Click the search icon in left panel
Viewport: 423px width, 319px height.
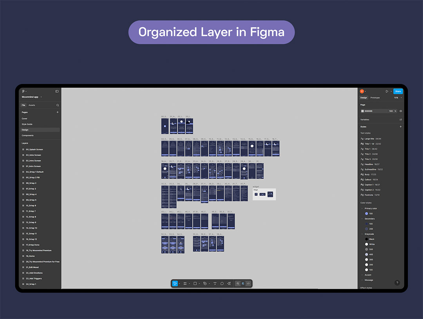[58, 105]
